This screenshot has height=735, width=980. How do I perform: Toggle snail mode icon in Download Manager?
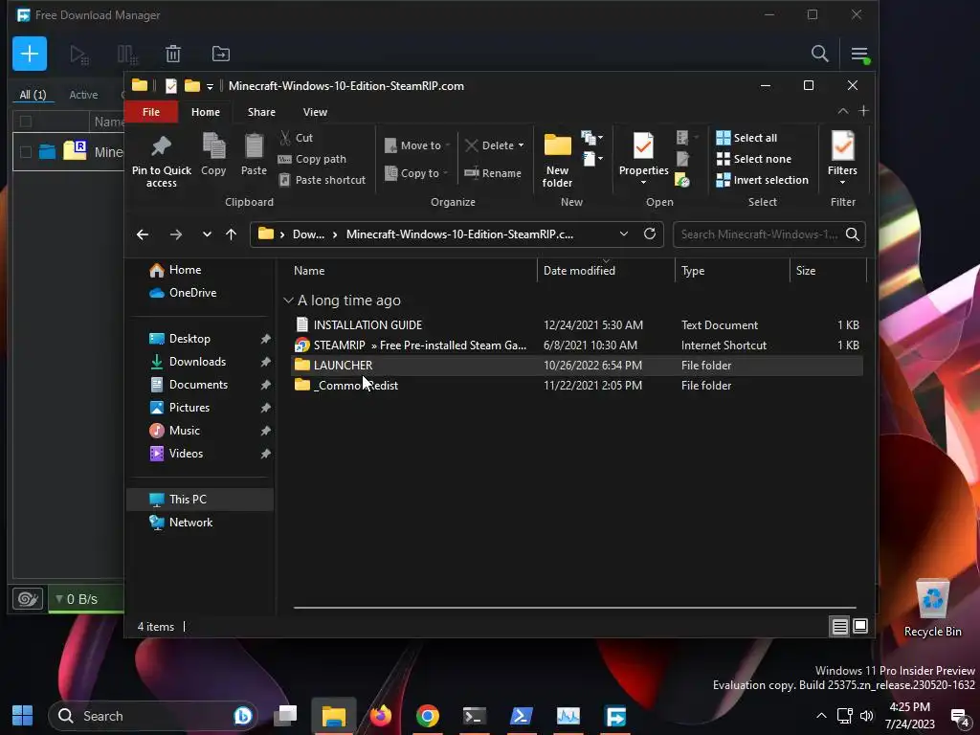click(28, 599)
